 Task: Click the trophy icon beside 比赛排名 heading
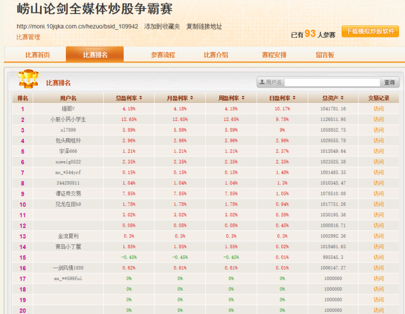tap(28, 80)
